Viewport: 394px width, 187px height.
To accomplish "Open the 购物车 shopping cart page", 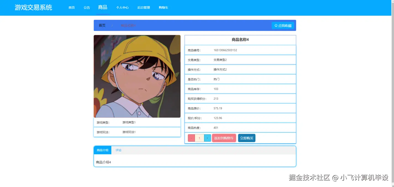I will click(163, 8).
